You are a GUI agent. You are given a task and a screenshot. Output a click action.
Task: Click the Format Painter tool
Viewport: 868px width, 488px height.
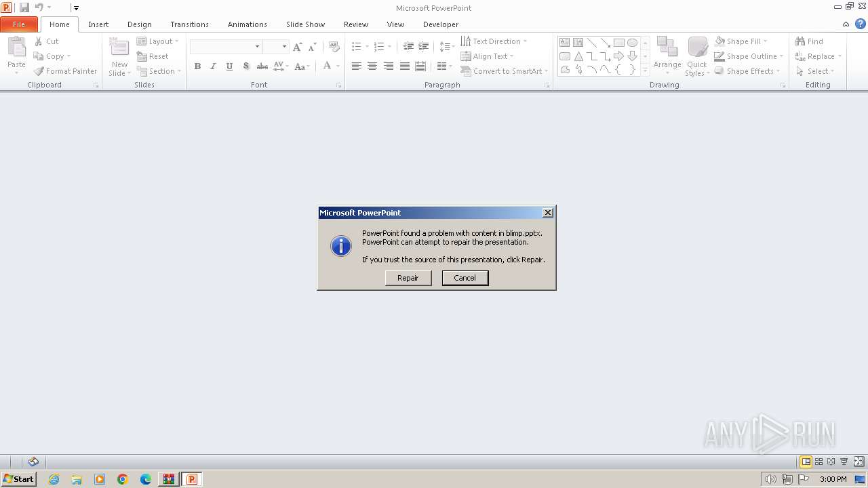[x=66, y=71]
